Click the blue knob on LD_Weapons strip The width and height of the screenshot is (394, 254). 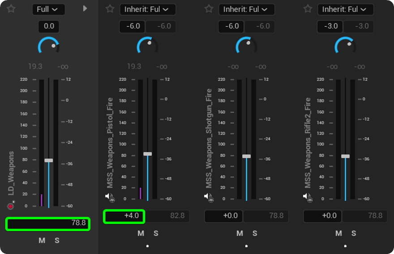pos(49,46)
